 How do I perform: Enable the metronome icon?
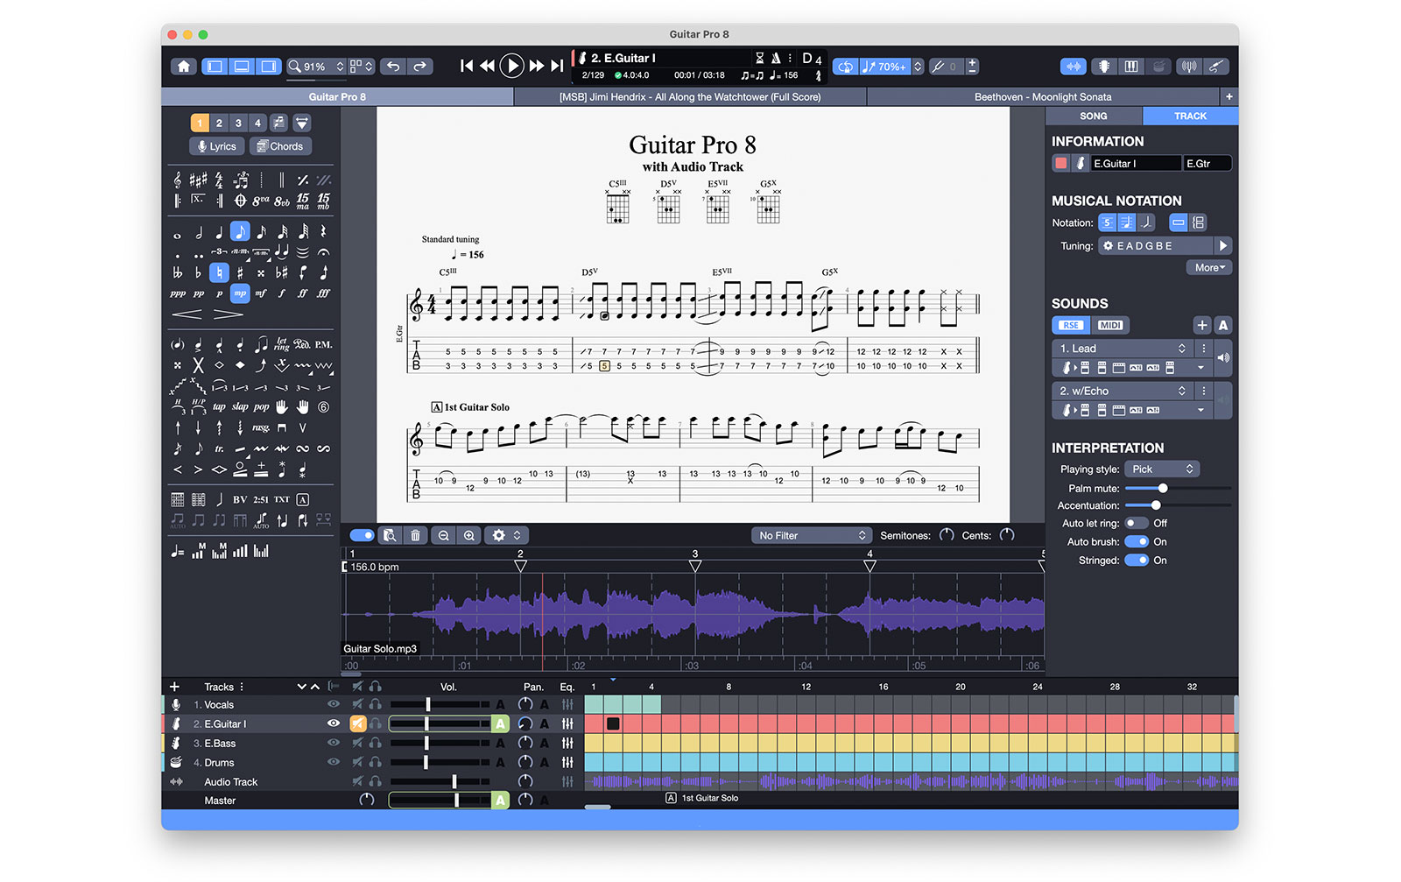[x=776, y=58]
